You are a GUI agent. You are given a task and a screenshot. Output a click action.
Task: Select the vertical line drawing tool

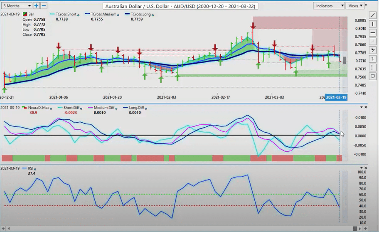pyautogui.click(x=373, y=24)
